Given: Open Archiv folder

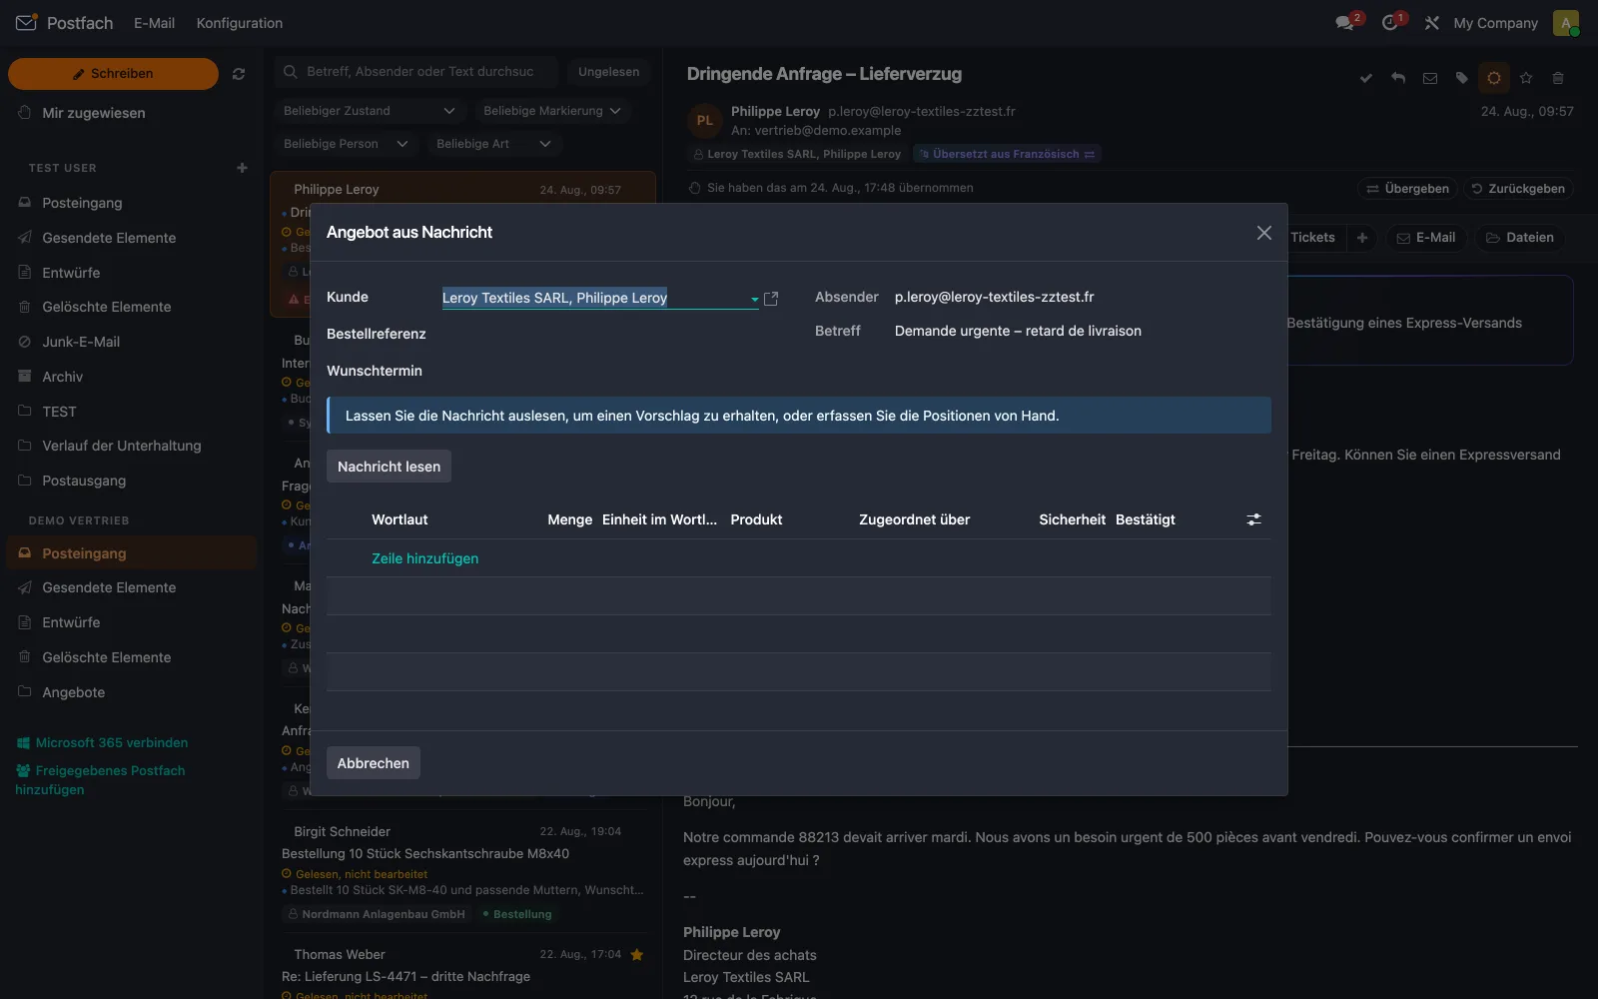Looking at the screenshot, I should point(62,377).
